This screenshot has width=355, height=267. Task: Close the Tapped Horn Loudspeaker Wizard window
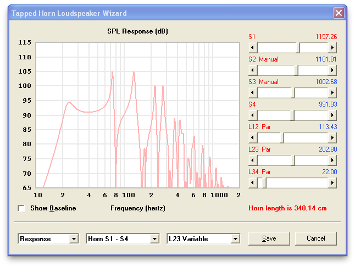point(339,13)
